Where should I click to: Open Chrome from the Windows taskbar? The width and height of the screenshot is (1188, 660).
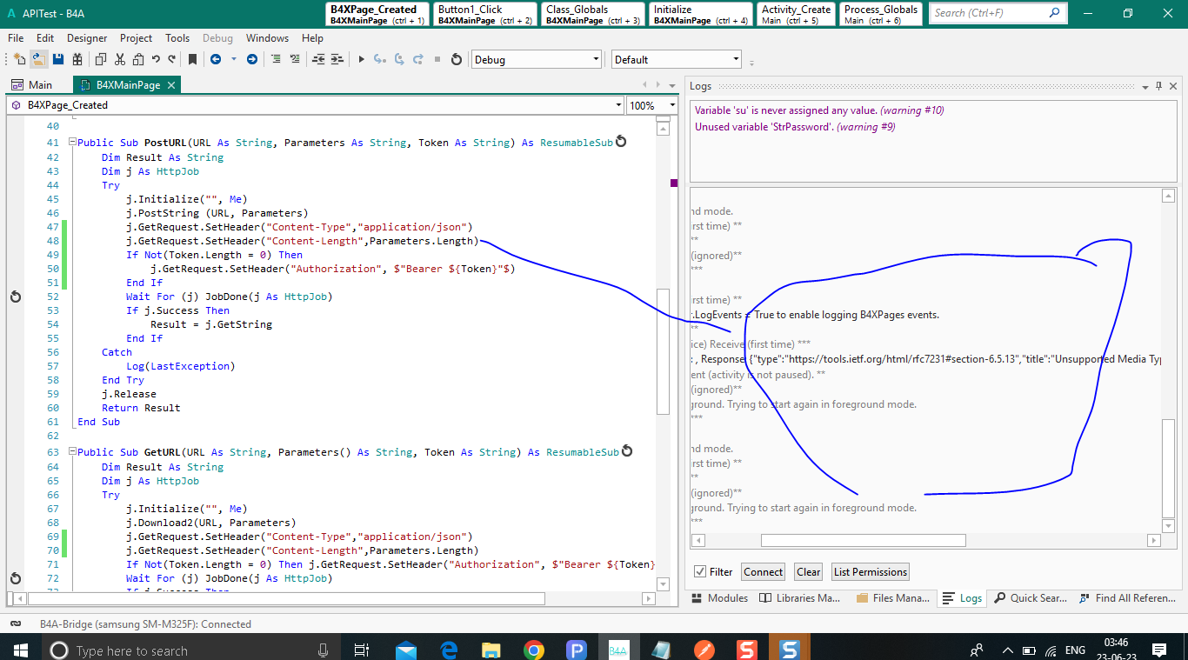pyautogui.click(x=533, y=650)
